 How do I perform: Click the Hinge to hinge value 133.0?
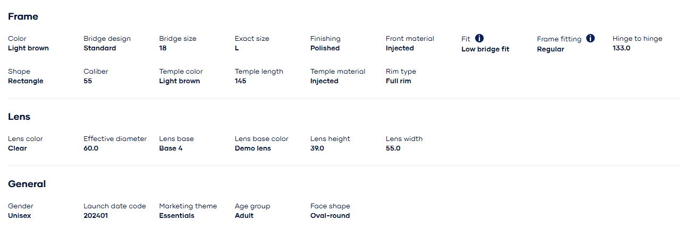click(621, 48)
